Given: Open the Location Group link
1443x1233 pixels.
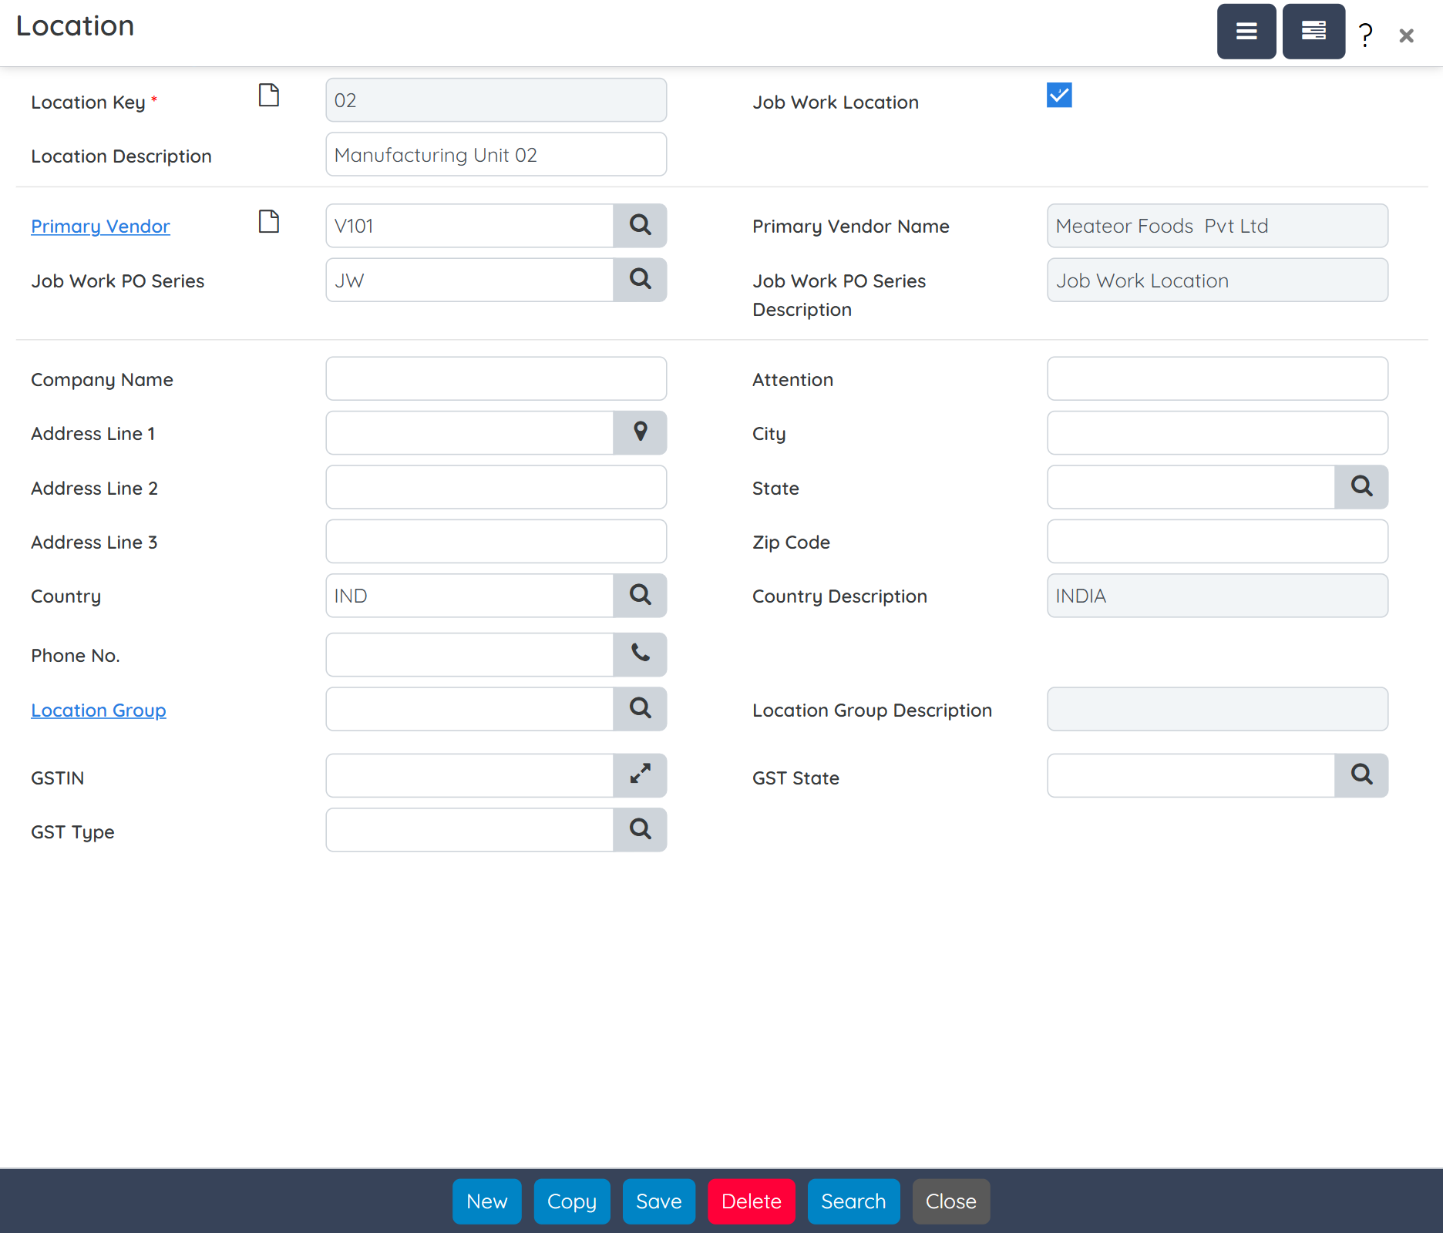Looking at the screenshot, I should [x=99, y=710].
